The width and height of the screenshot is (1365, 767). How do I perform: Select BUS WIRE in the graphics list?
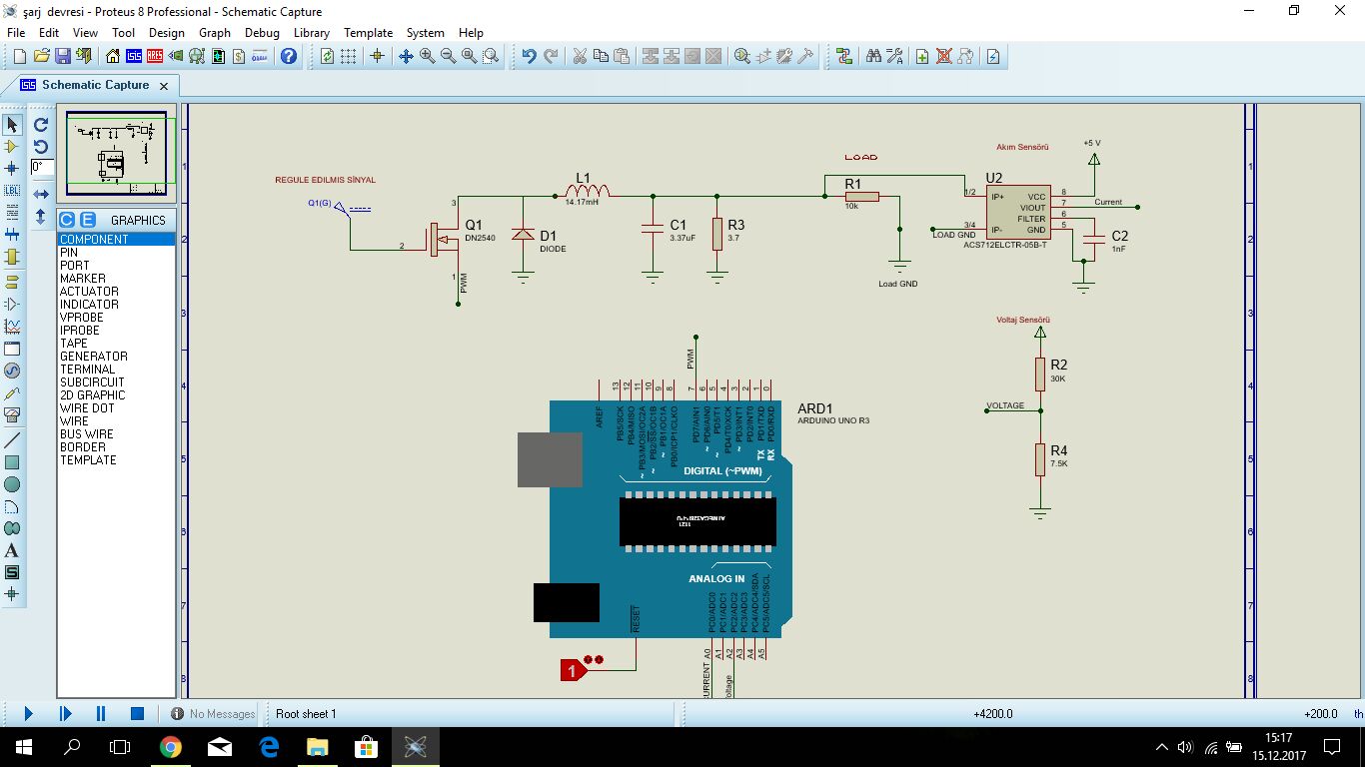(116, 434)
